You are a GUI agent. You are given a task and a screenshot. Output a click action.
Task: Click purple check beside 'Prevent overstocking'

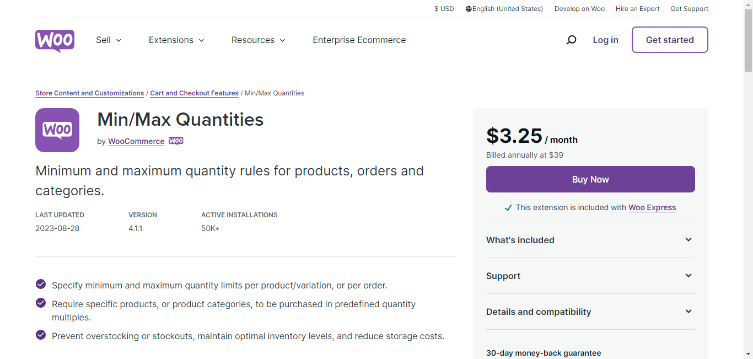(x=41, y=335)
